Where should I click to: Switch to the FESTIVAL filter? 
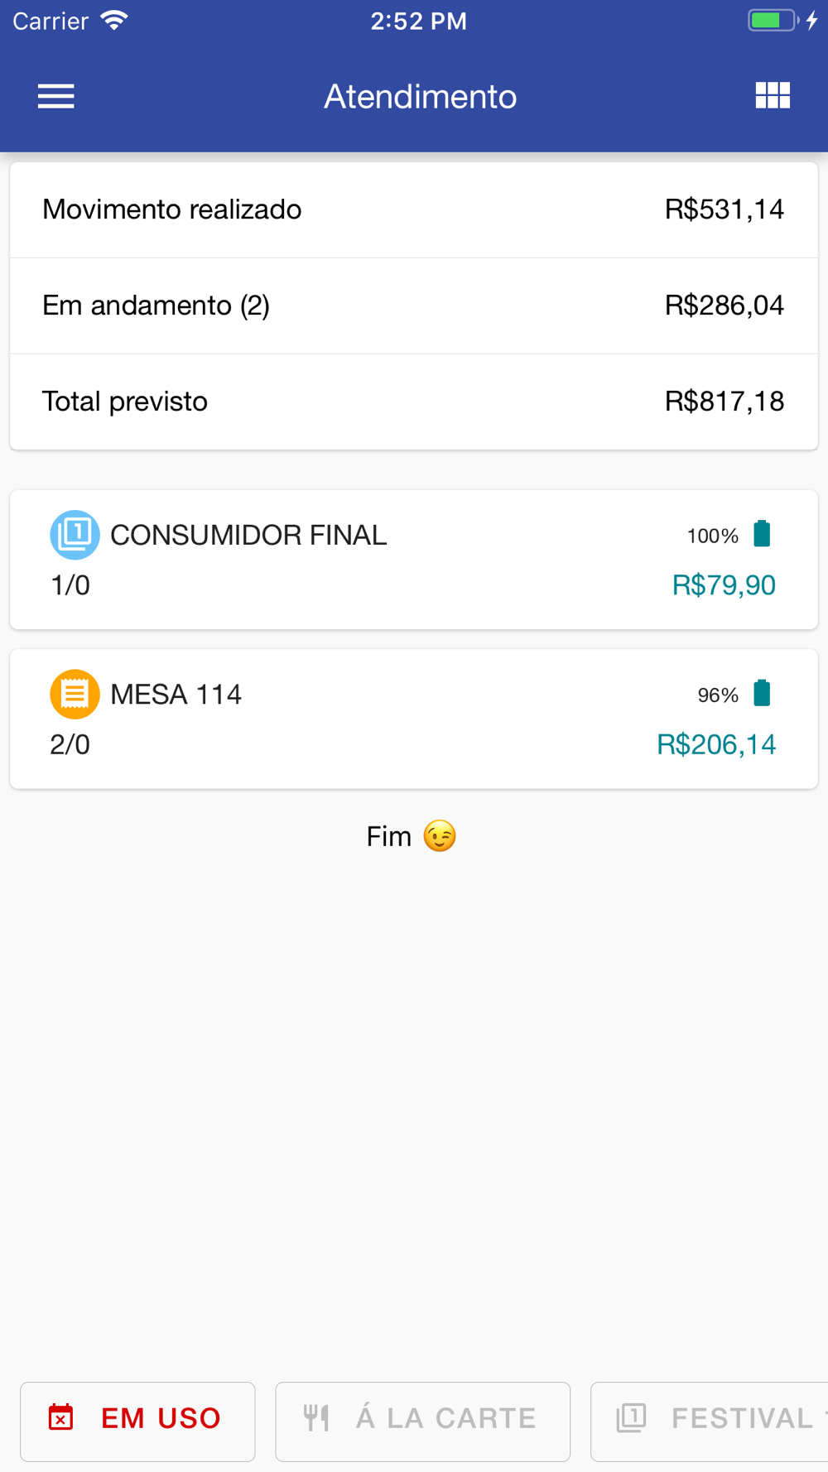[709, 1421]
